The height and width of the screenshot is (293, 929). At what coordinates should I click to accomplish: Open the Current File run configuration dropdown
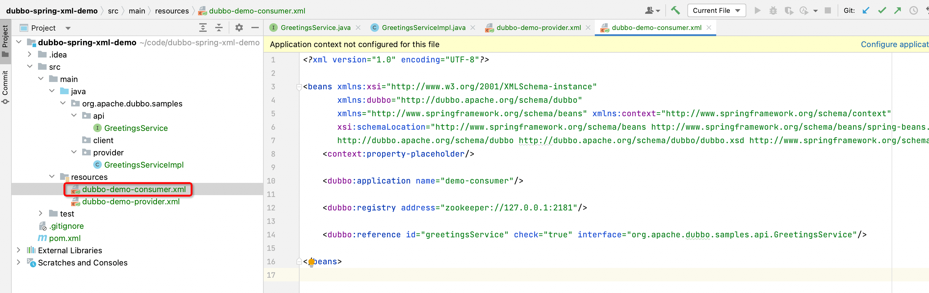coord(717,10)
